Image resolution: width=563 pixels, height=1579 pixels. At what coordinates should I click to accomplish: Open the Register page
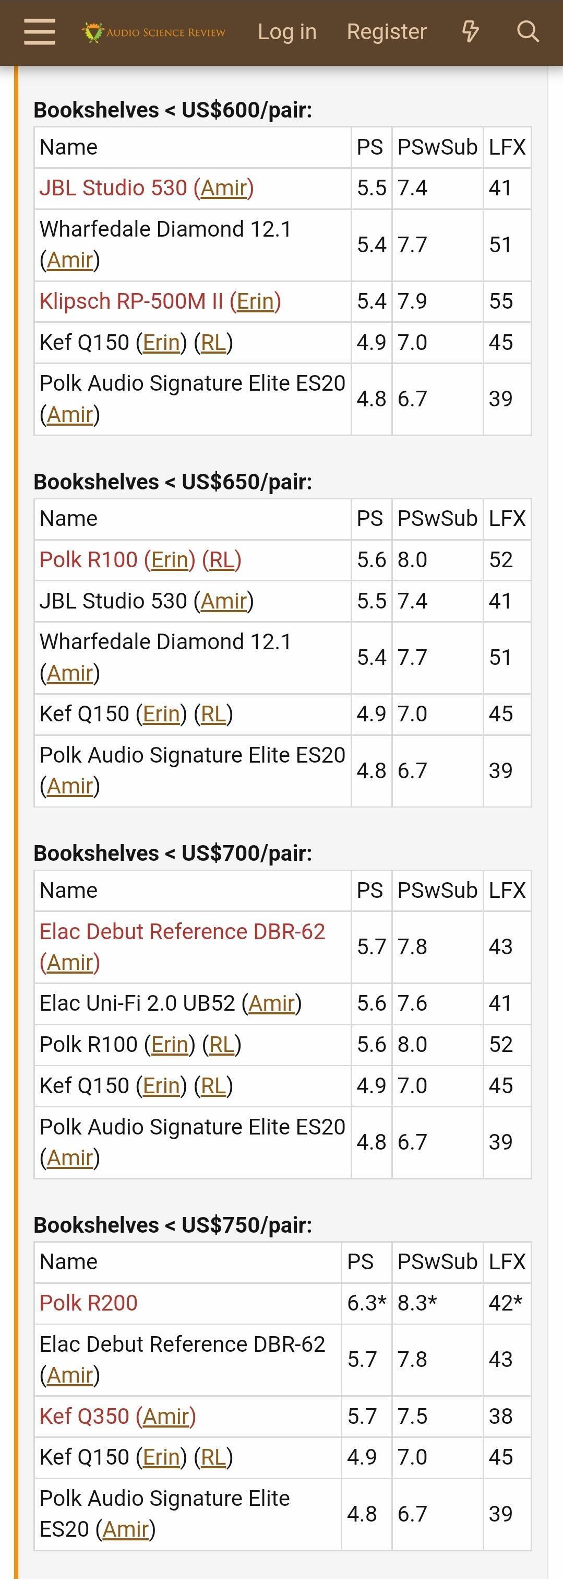coord(387,32)
